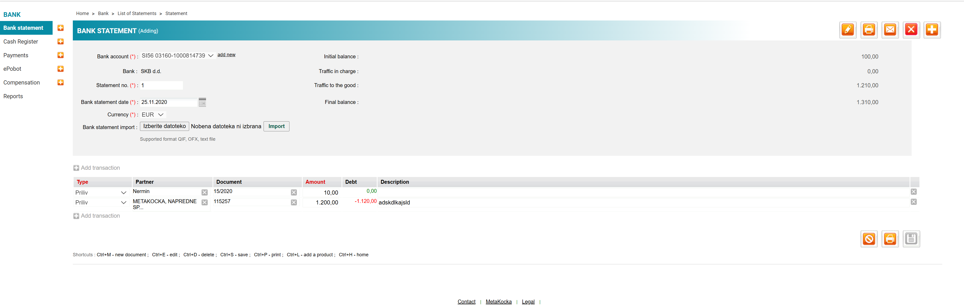Delete the second transaction row
Viewport: 964px width, 305px height.
point(913,202)
